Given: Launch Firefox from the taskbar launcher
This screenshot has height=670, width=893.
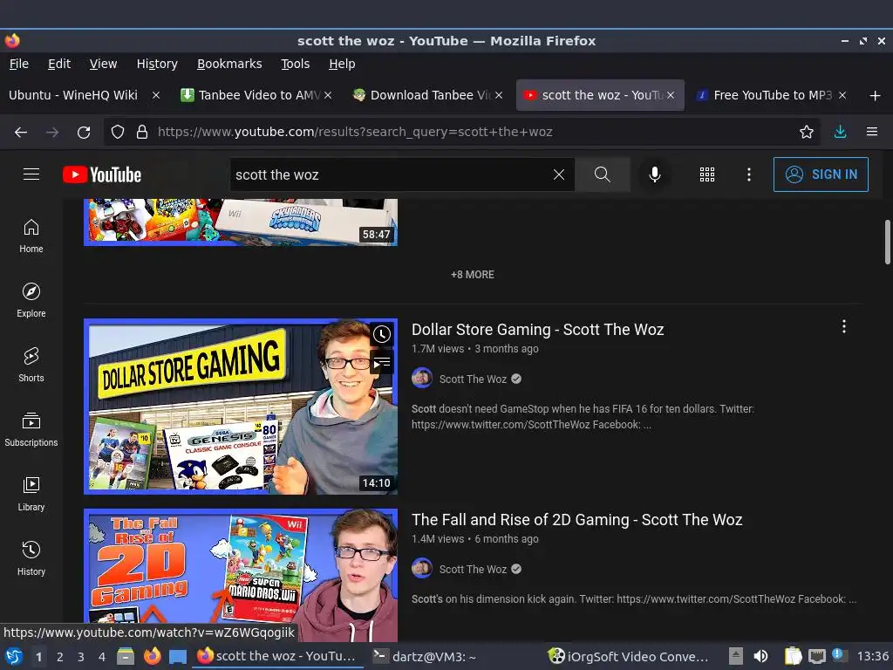Looking at the screenshot, I should (152, 656).
